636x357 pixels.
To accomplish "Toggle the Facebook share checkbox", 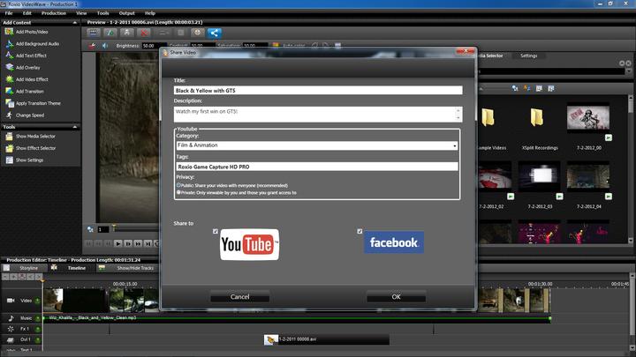I will (x=360, y=231).
